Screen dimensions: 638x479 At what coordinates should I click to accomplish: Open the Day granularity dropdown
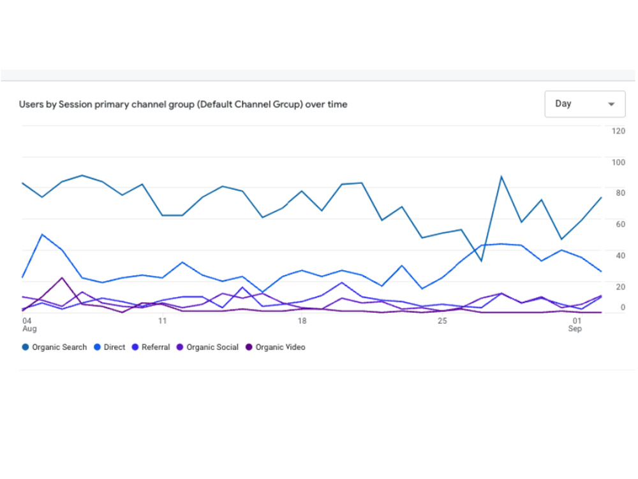point(584,104)
